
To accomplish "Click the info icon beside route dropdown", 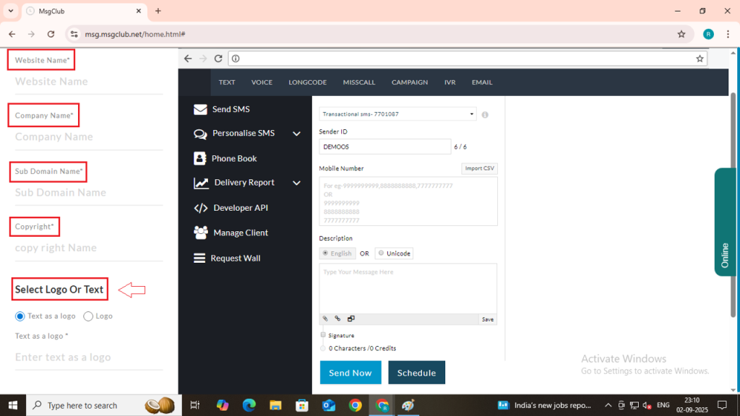I will point(485,115).
